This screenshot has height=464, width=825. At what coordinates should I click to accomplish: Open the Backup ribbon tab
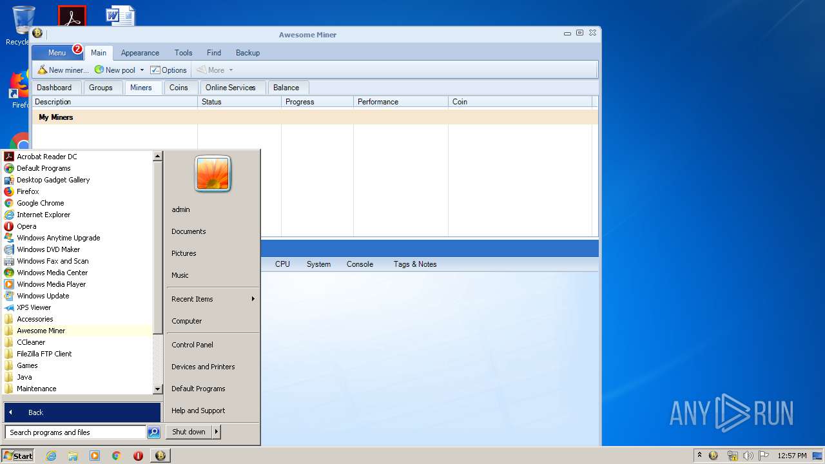[247, 53]
